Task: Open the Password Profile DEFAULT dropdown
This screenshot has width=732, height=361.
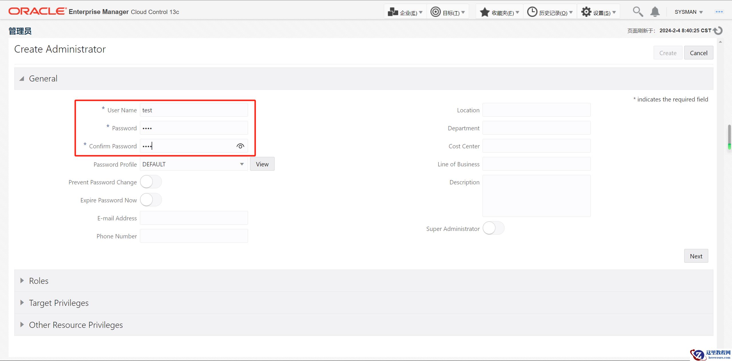Action: tap(194, 164)
